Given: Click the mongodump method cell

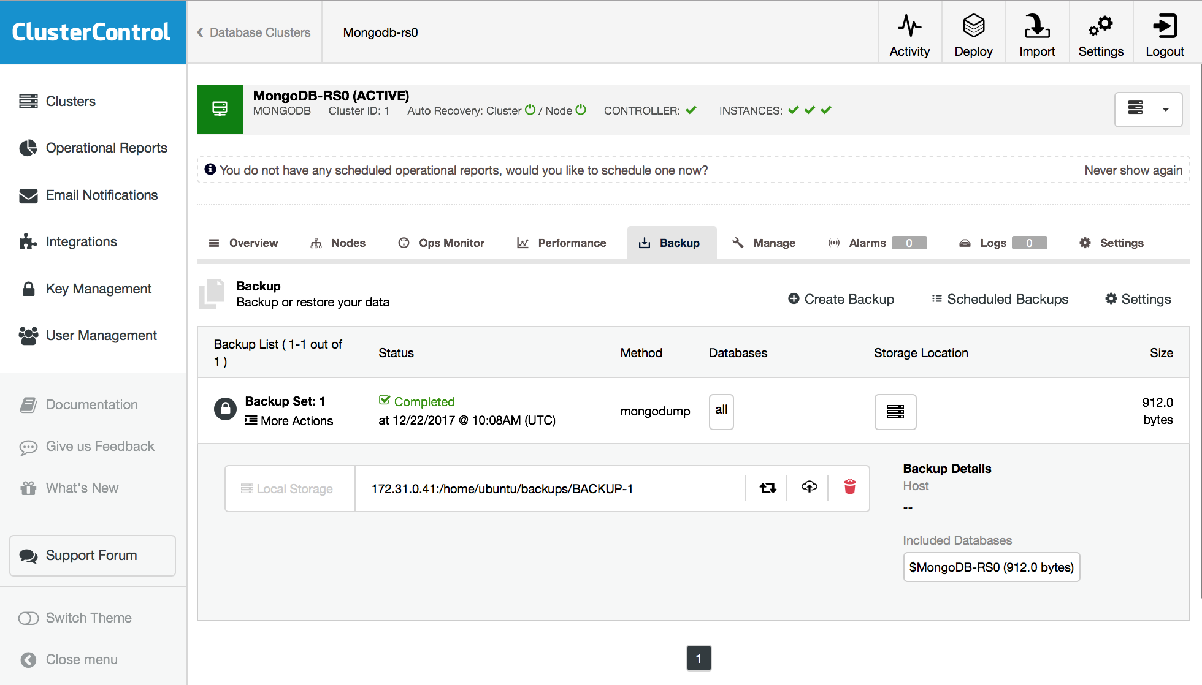Looking at the screenshot, I should click(x=655, y=411).
